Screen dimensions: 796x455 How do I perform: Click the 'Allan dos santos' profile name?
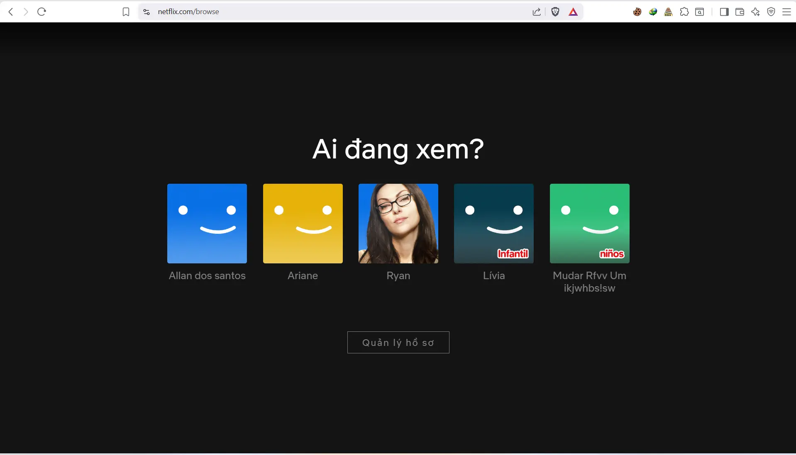[207, 275]
